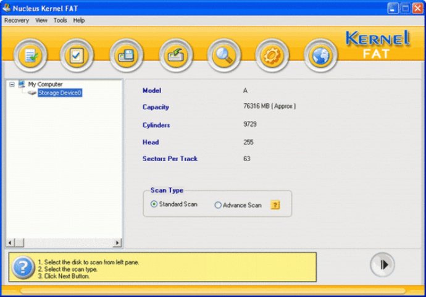Open the View menu

click(41, 20)
